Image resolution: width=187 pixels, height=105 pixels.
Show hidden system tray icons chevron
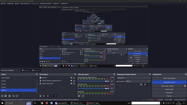(161, 103)
